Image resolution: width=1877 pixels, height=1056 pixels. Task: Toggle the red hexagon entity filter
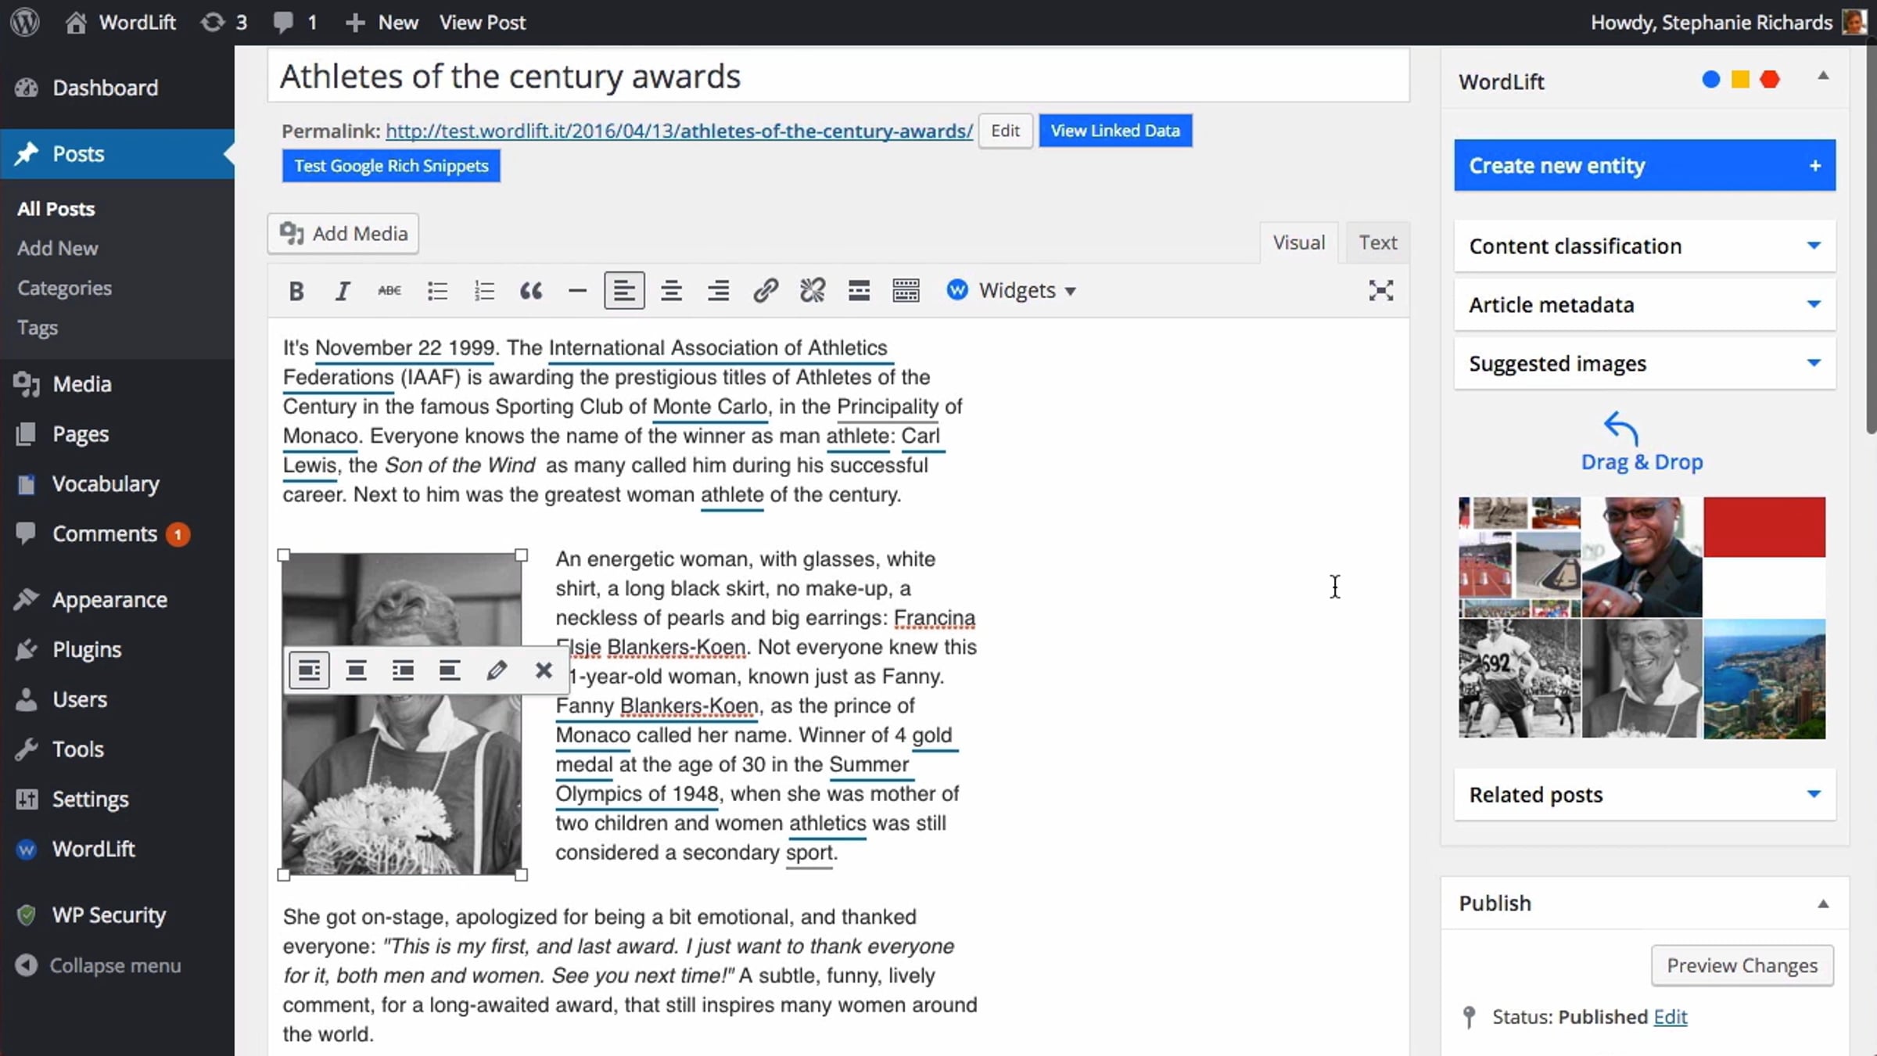pos(1770,80)
